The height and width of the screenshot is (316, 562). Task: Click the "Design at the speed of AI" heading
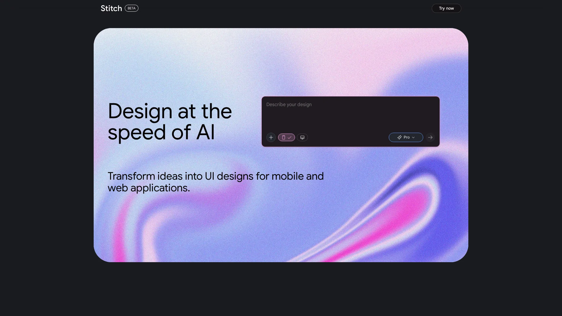[x=170, y=121]
